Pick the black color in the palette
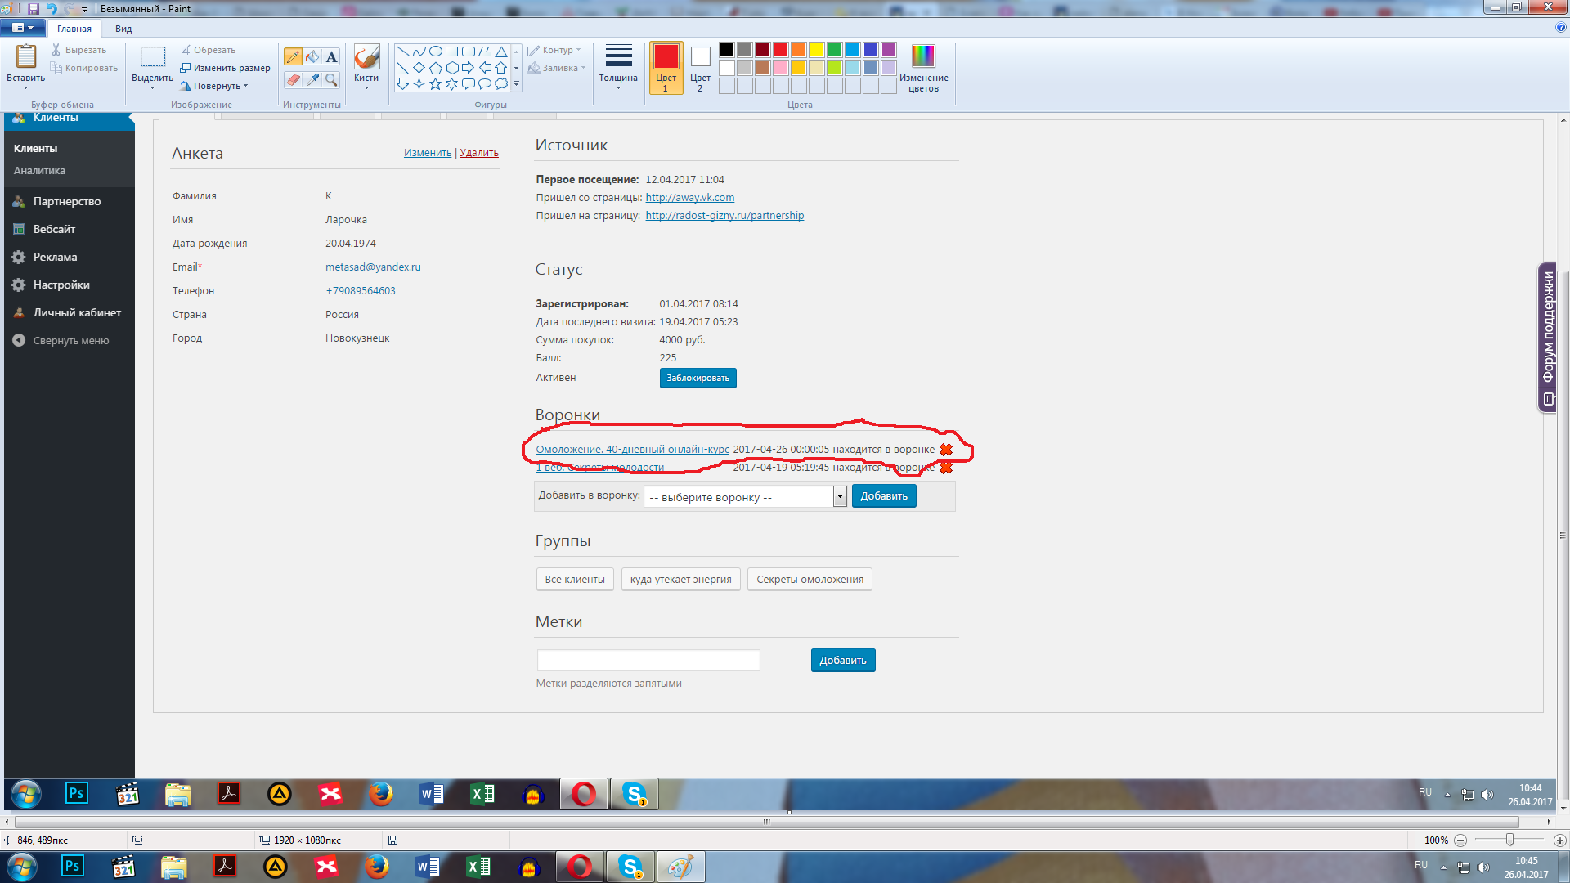The width and height of the screenshot is (1570, 883). 727,50
